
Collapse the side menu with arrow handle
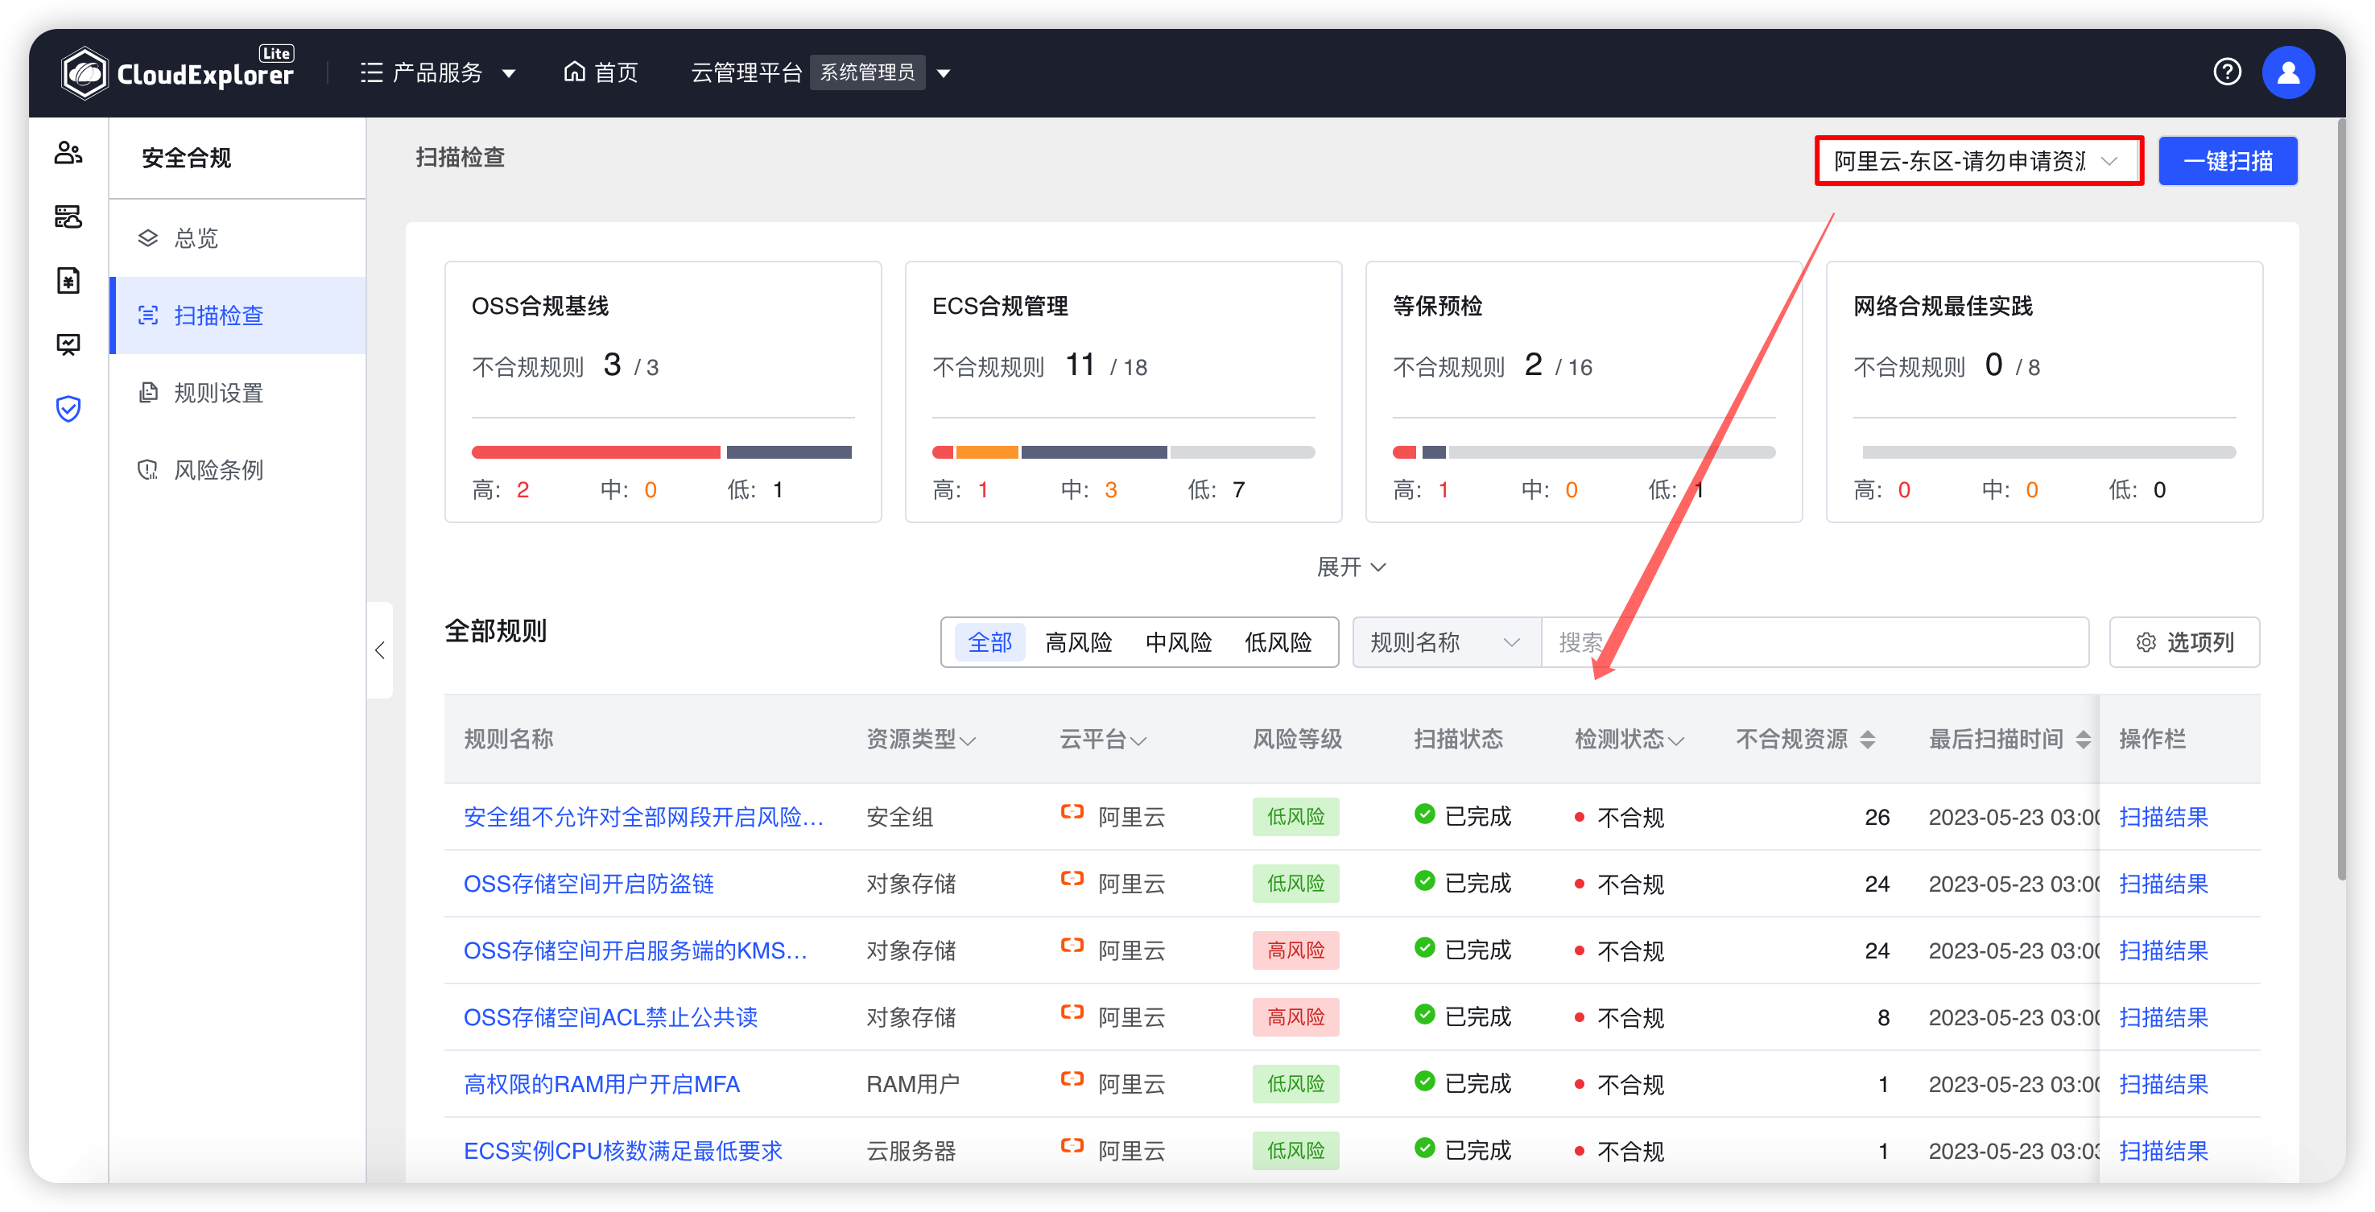click(380, 649)
